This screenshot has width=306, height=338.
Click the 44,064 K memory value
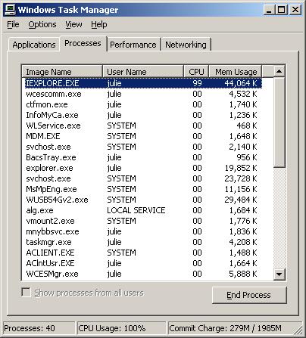pyautogui.click(x=241, y=83)
